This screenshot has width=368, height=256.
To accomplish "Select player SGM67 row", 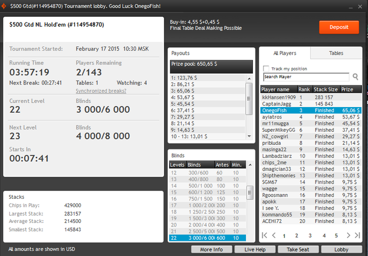I will click(x=311, y=182).
